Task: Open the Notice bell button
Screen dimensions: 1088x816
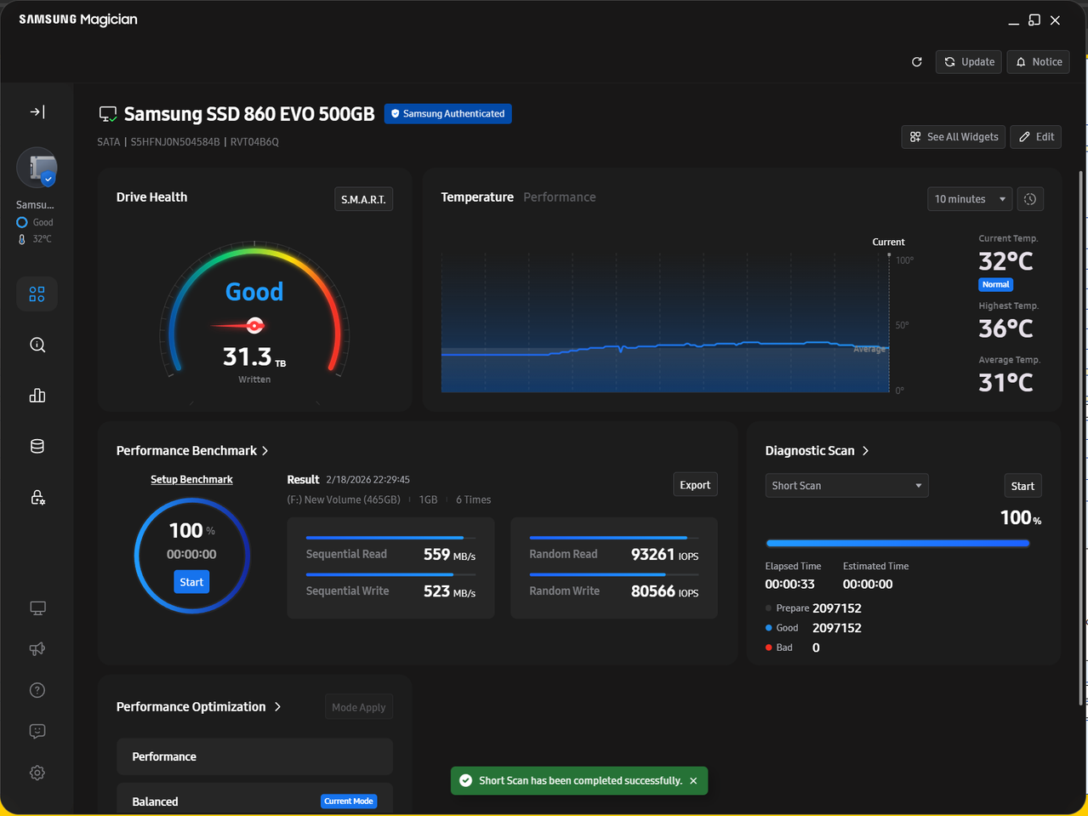Action: pyautogui.click(x=1039, y=62)
